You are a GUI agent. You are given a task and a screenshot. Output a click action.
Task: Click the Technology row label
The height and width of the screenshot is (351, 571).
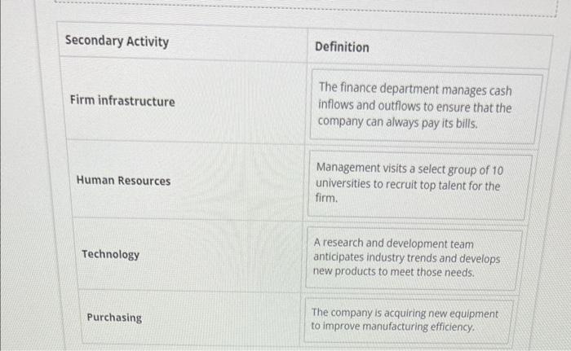[x=111, y=254]
